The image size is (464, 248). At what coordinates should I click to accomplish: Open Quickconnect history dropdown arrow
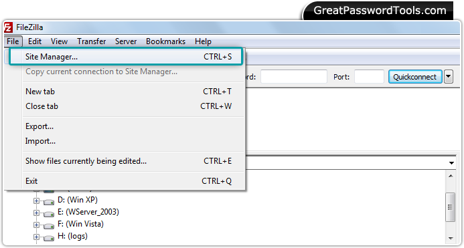(x=449, y=77)
